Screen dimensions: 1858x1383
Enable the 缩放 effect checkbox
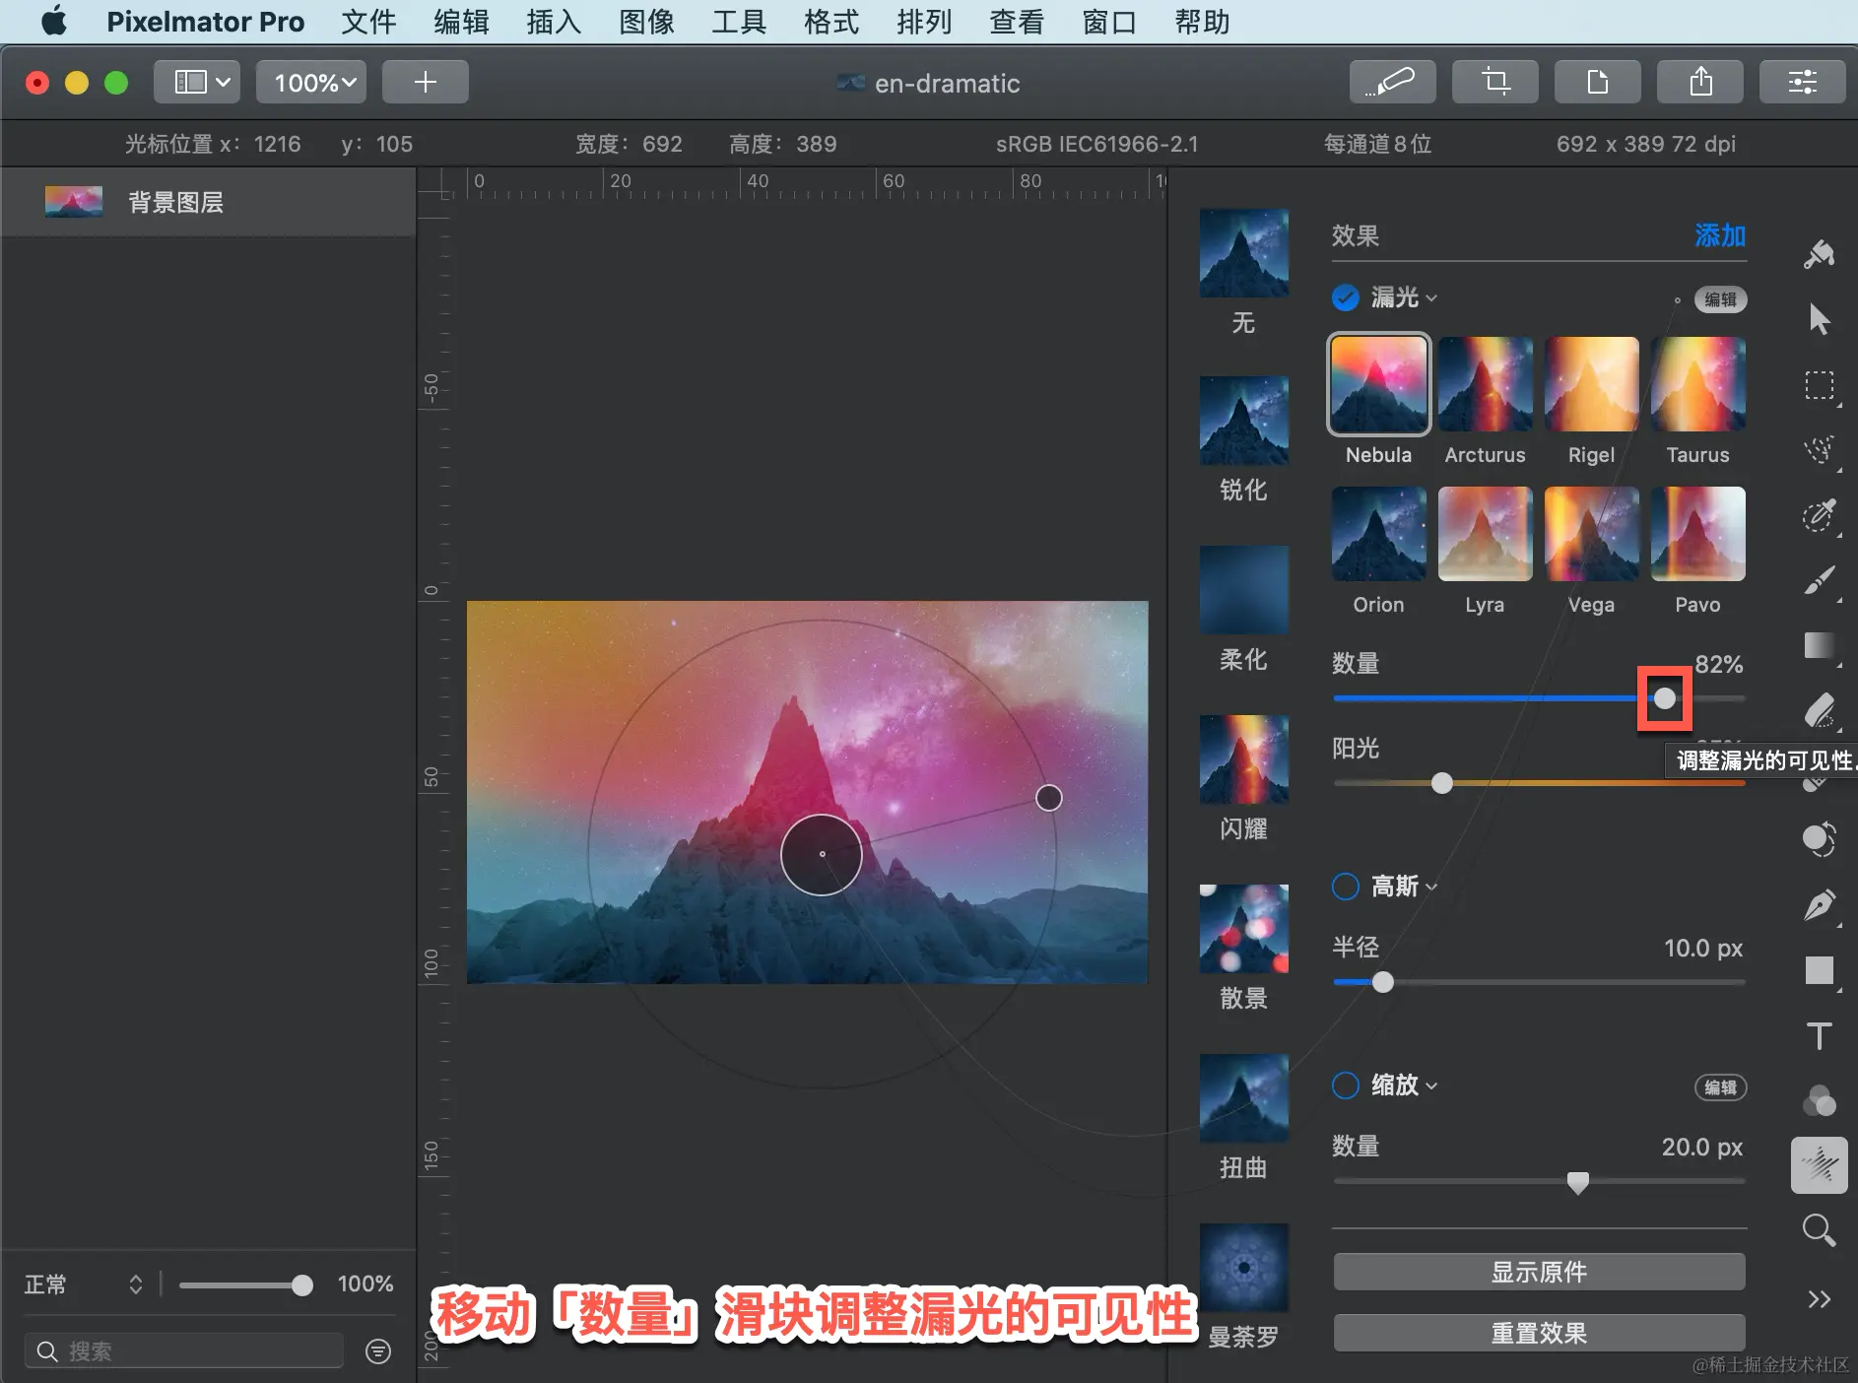click(1346, 1086)
